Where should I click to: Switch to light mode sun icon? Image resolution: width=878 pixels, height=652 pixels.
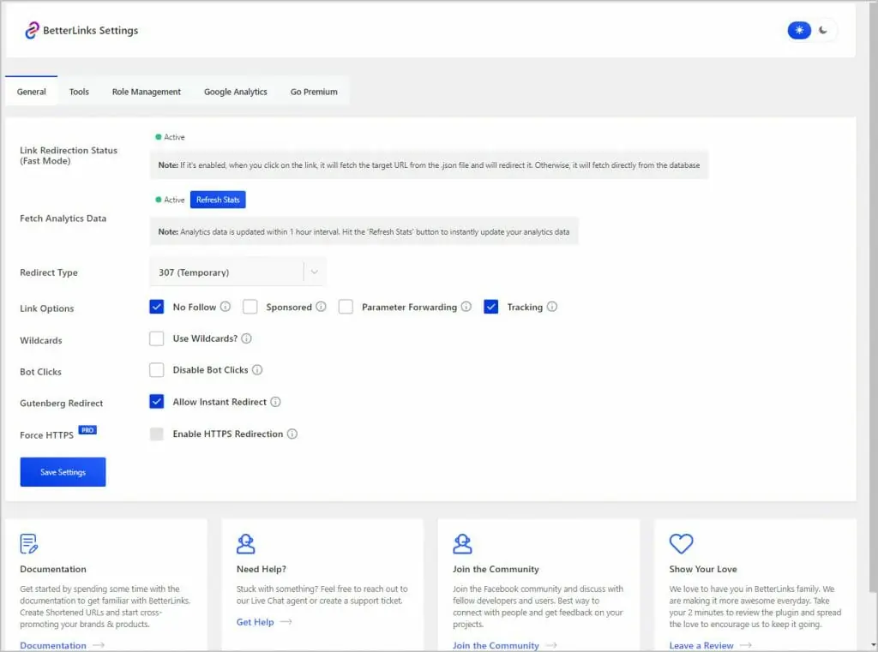click(x=799, y=30)
